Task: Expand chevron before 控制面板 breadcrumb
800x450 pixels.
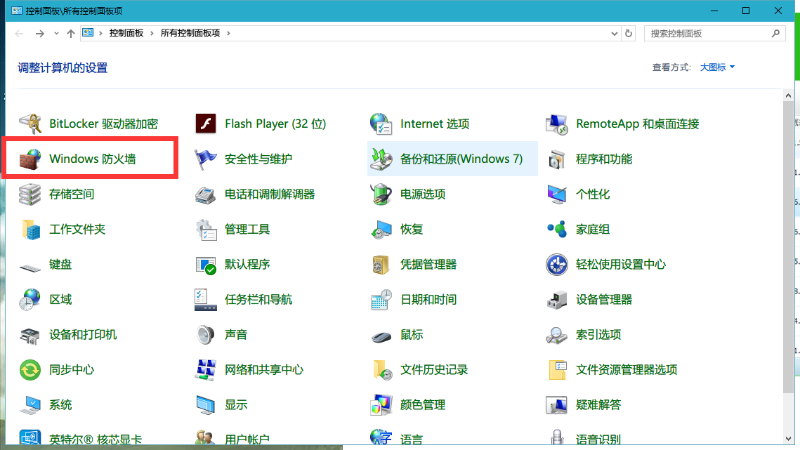Action: 100,33
